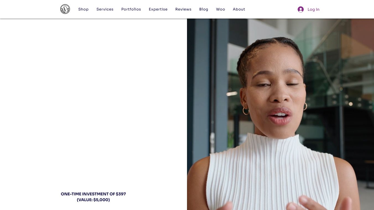The width and height of the screenshot is (374, 210).
Task: Go to Portfolios in the navigation
Action: click(x=131, y=9)
